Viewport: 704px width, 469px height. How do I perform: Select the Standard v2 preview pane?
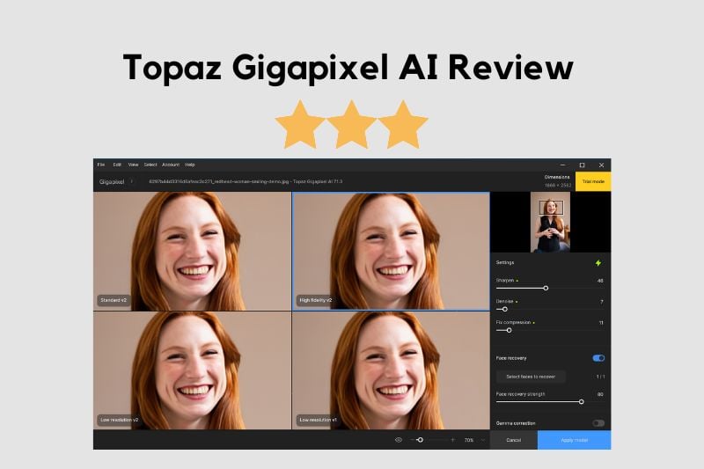point(192,252)
